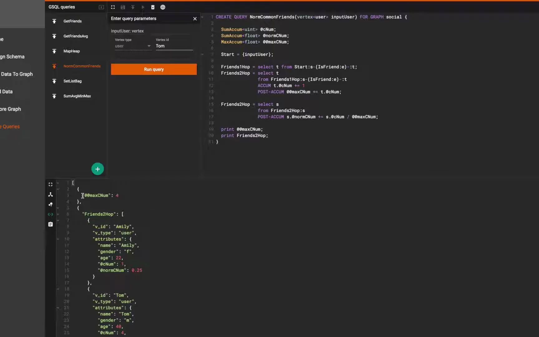The width and height of the screenshot is (539, 337).
Task: Click the green add query button
Action: click(98, 169)
